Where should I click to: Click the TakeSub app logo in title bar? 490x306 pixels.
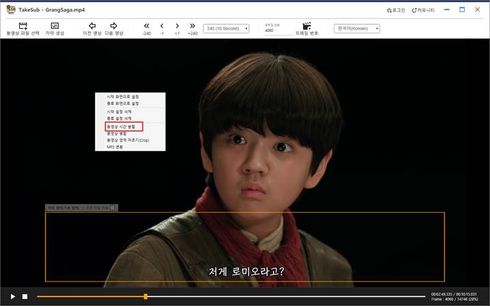(11, 10)
